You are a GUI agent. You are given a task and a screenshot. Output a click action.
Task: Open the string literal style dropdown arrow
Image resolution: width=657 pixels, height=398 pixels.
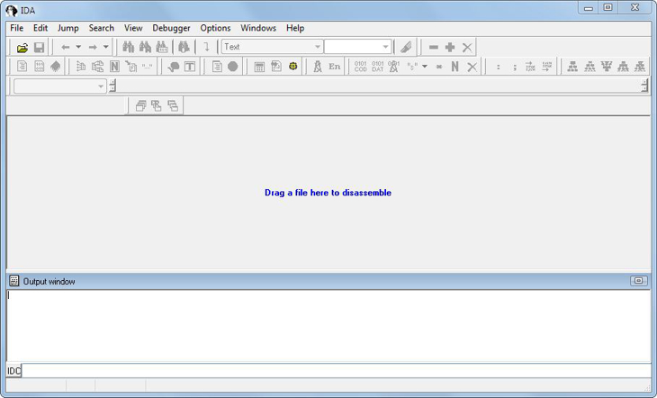click(425, 67)
